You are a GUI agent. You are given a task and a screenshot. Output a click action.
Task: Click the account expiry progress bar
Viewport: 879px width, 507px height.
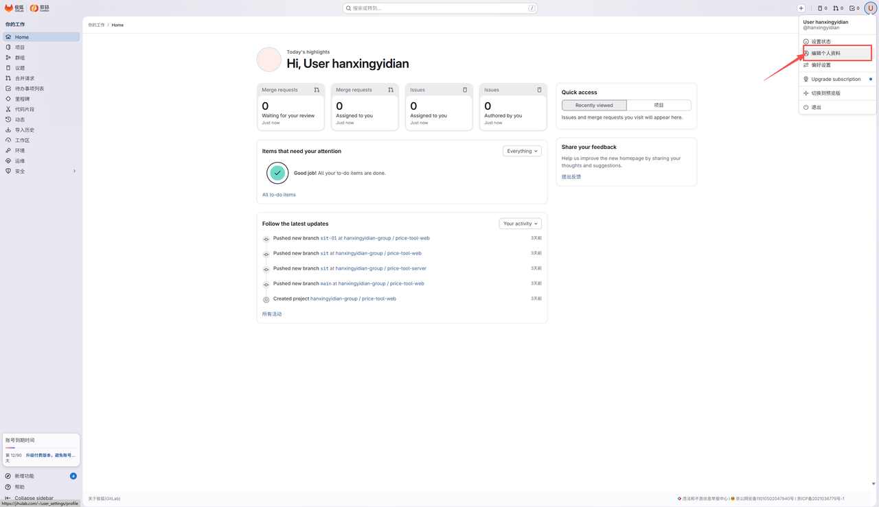[41, 448]
